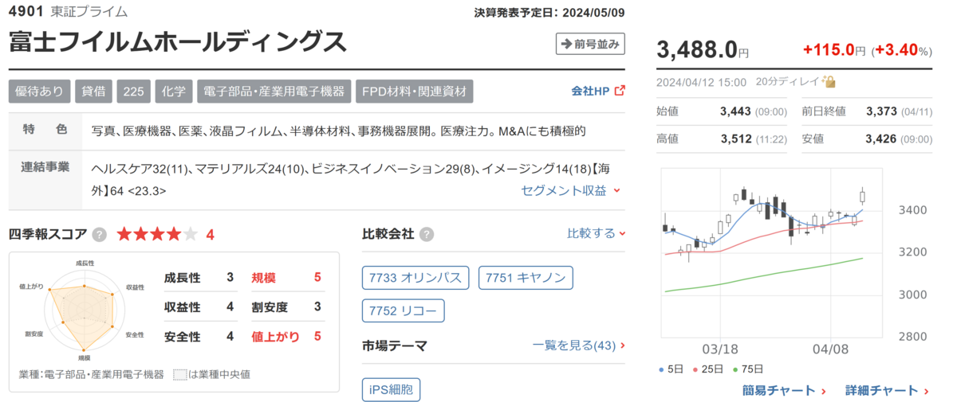The height and width of the screenshot is (402, 957).
Task: Click the external link icon beside 会社HP
Action: click(620, 91)
